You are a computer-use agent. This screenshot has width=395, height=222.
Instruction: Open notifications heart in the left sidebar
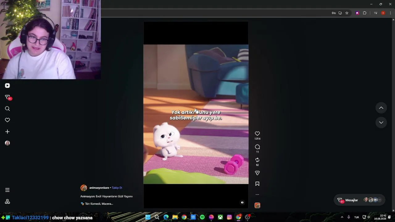click(7, 120)
